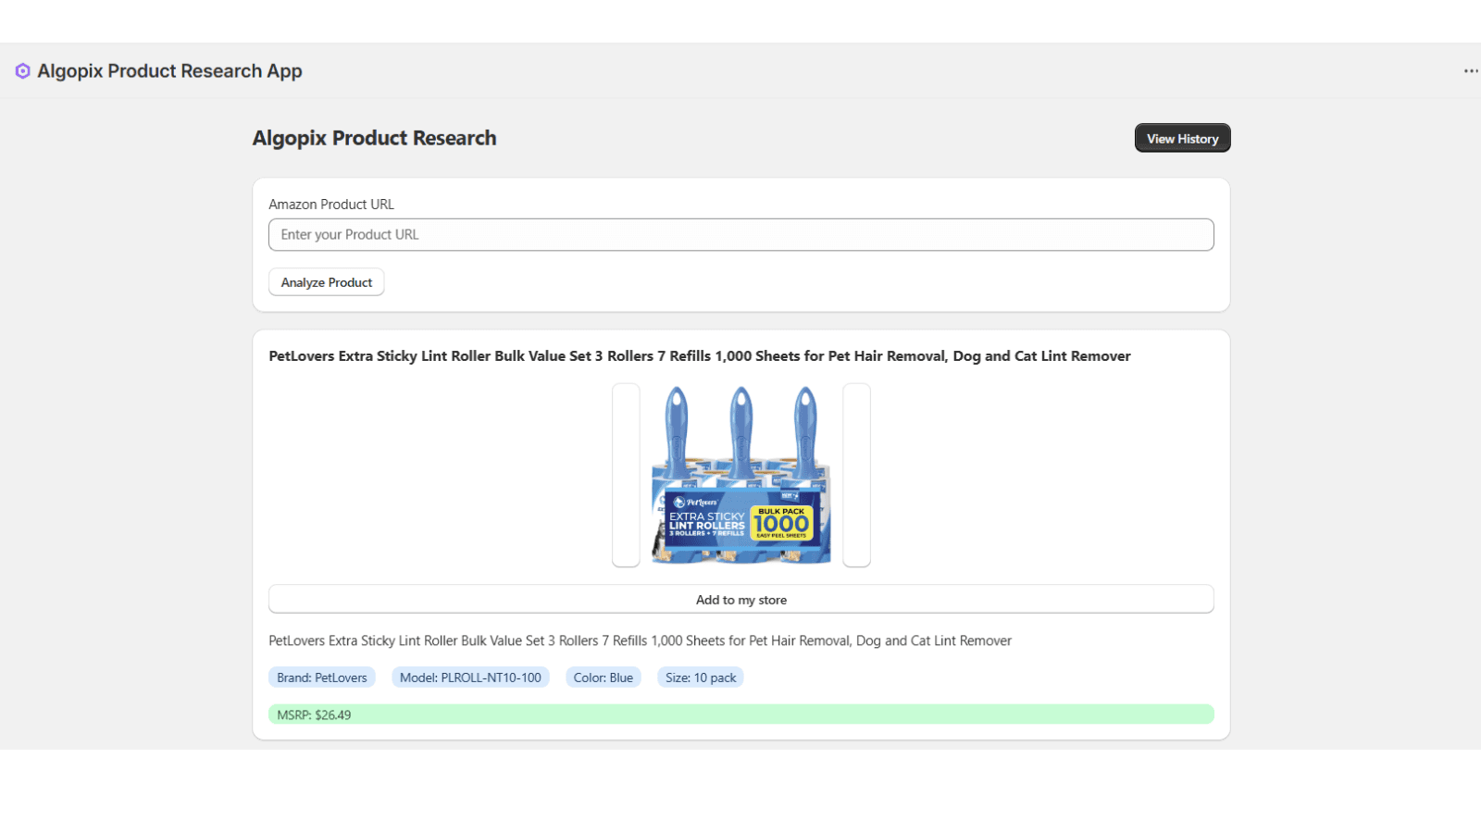1481x833 pixels.
Task: Click the empty thumbnail left of product image
Action: 626,475
